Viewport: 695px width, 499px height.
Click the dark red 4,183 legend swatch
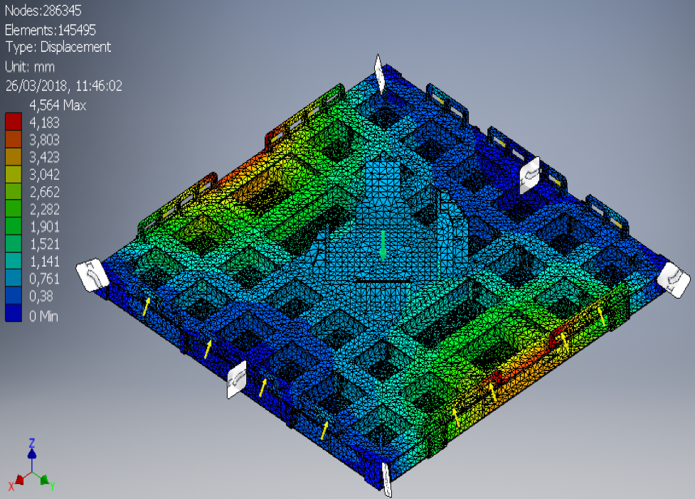point(14,122)
